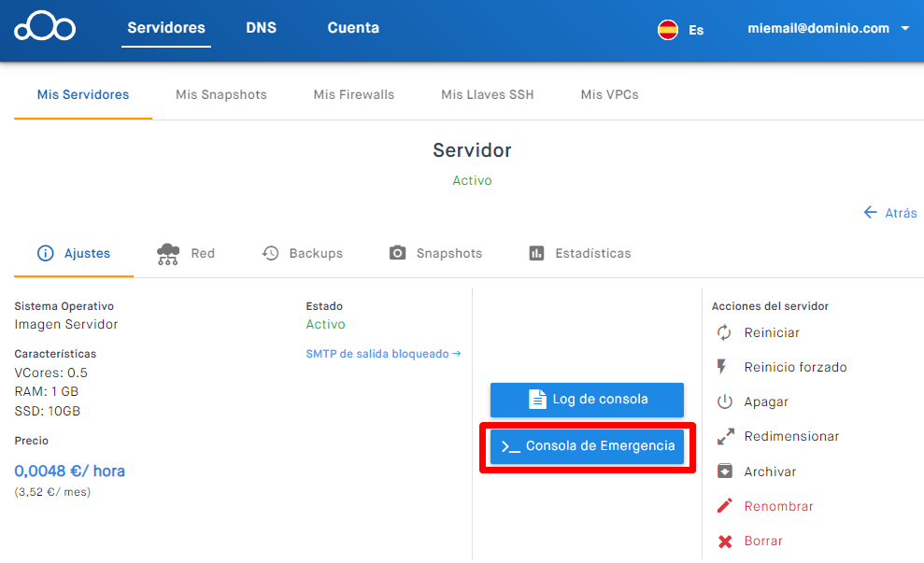The height and width of the screenshot is (563, 924).
Task: Switch to Mis Snapshots tab
Action: [221, 94]
